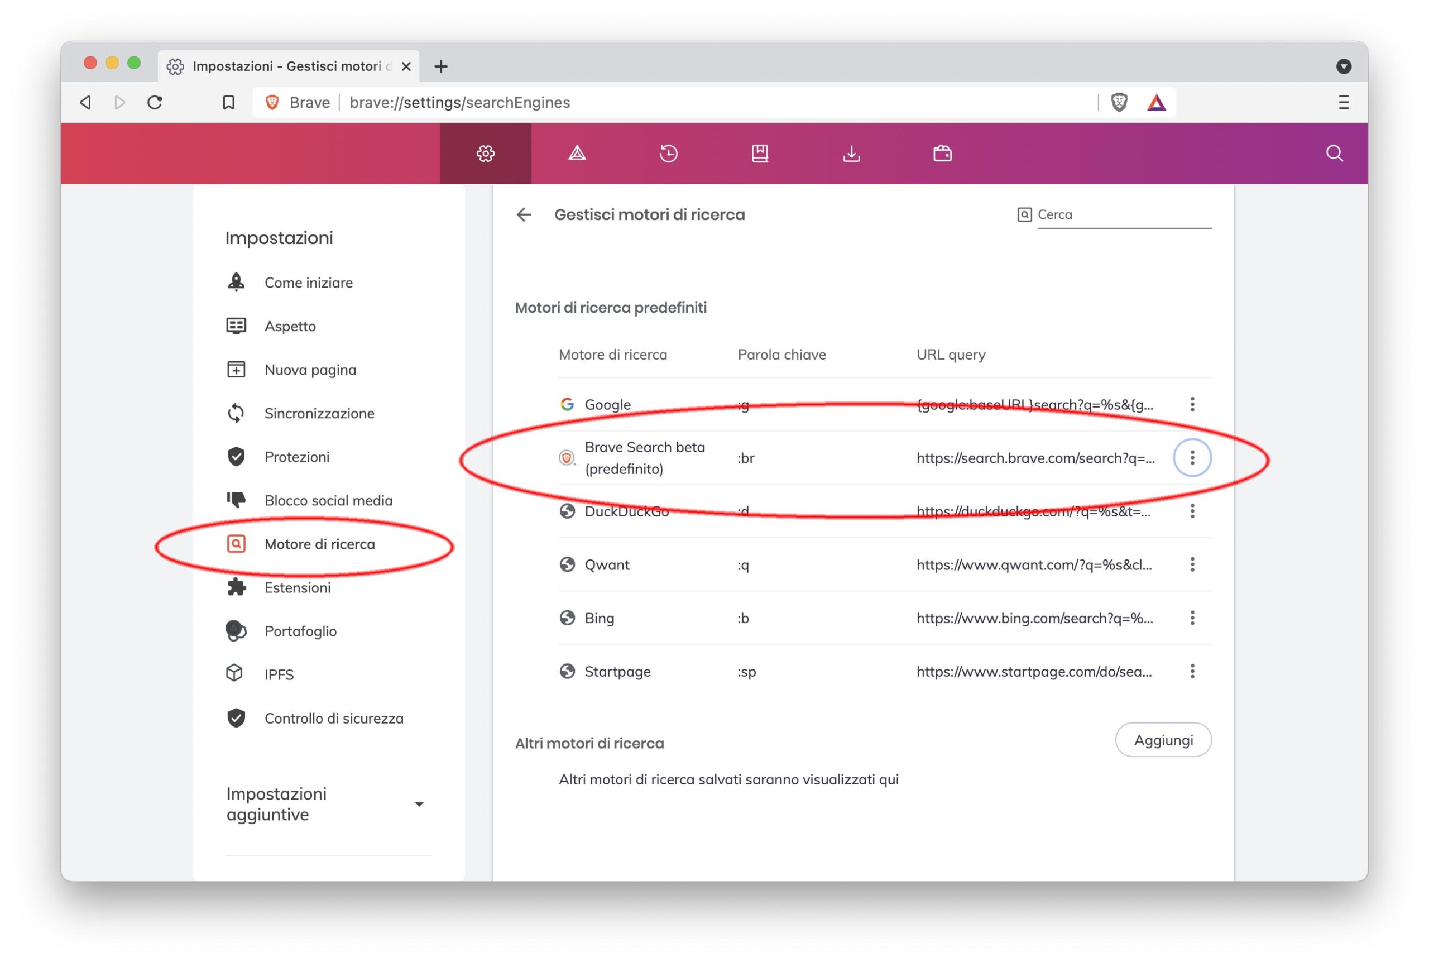Viewport: 1429px width, 962px height.
Task: Expand Impostazioni aggiuntive section
Action: [x=419, y=803]
